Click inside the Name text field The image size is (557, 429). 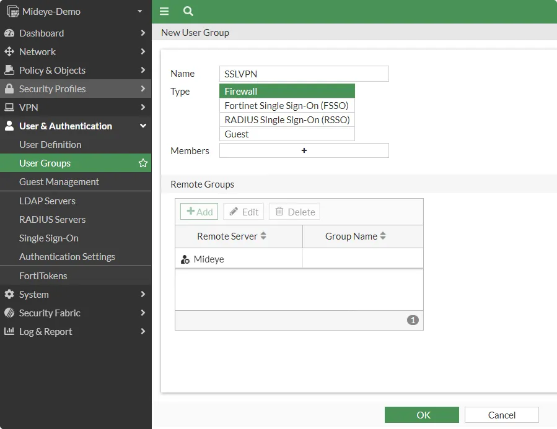tap(304, 73)
